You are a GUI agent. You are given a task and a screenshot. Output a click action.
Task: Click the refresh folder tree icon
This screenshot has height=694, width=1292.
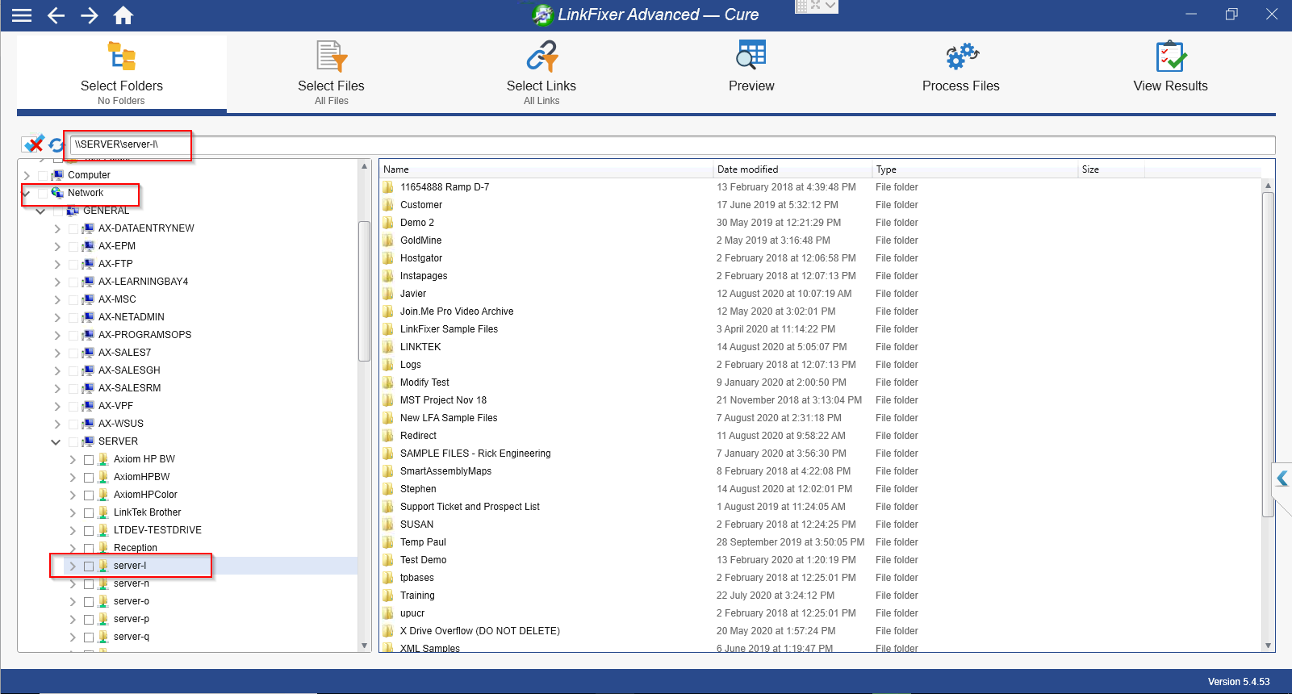56,144
